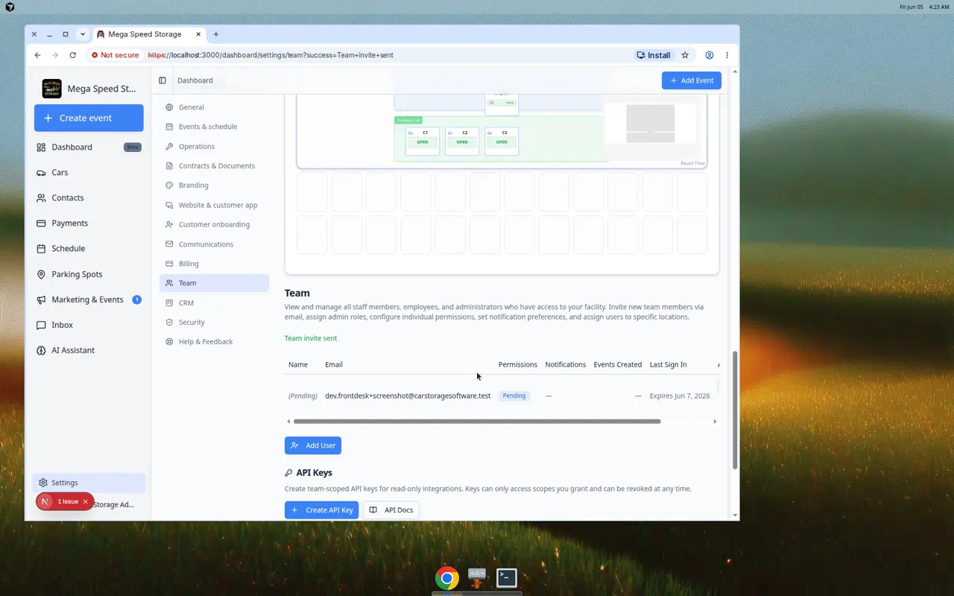Click Create API Key button

322,510
